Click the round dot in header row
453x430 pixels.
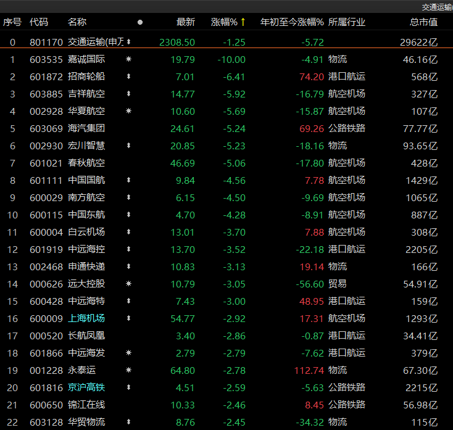[x=140, y=22]
